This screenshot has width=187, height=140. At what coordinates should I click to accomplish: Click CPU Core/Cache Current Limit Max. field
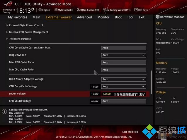tap(124, 48)
